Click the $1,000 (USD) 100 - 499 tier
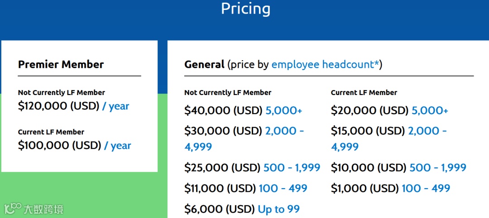 [390, 188]
